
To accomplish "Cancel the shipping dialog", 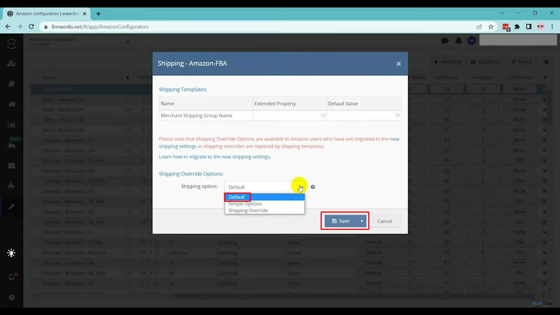I will click(x=385, y=221).
